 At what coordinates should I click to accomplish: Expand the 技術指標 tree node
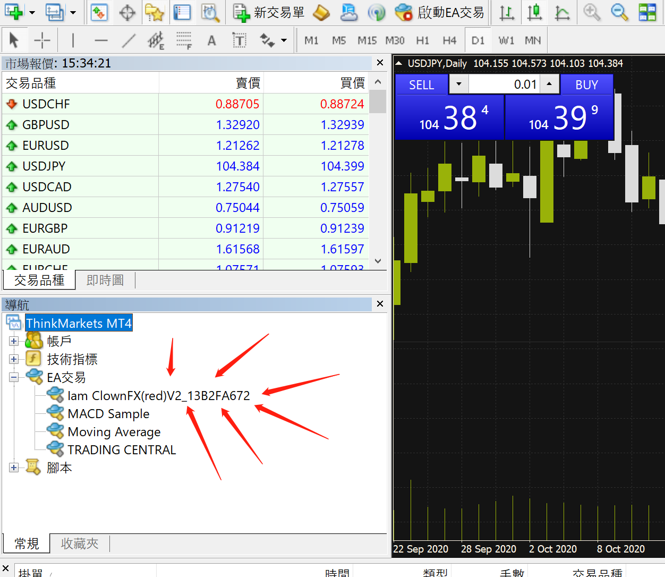[14, 359]
